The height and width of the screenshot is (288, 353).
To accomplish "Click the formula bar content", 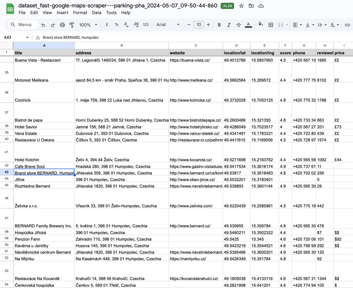I will point(71,38).
